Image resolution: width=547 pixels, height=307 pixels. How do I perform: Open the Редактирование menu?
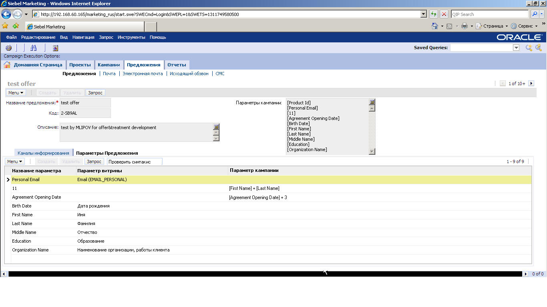[x=38, y=37]
